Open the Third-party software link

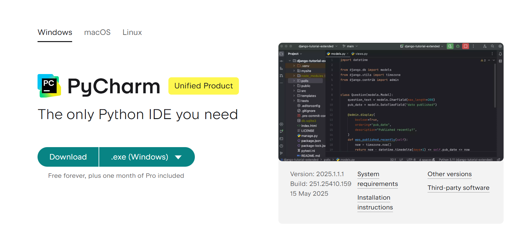(459, 188)
